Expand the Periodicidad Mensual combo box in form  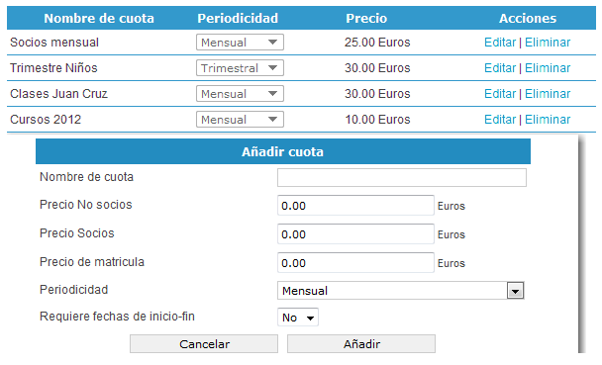point(400,291)
